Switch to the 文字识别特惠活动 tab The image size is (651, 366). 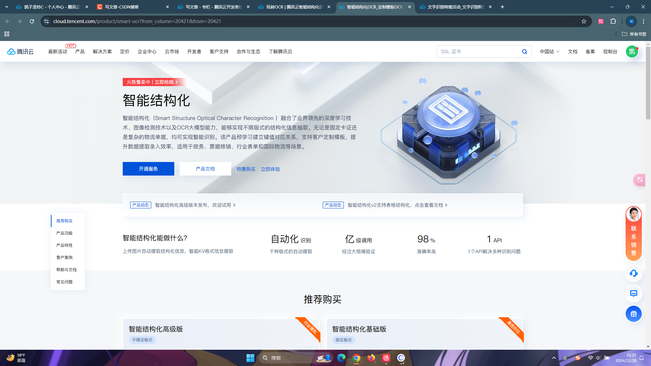(x=455, y=7)
